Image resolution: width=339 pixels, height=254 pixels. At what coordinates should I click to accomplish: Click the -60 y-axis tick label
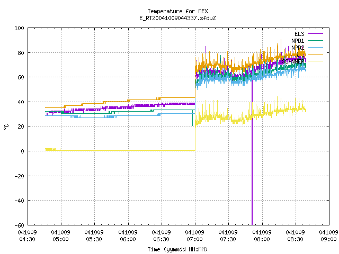19,225
